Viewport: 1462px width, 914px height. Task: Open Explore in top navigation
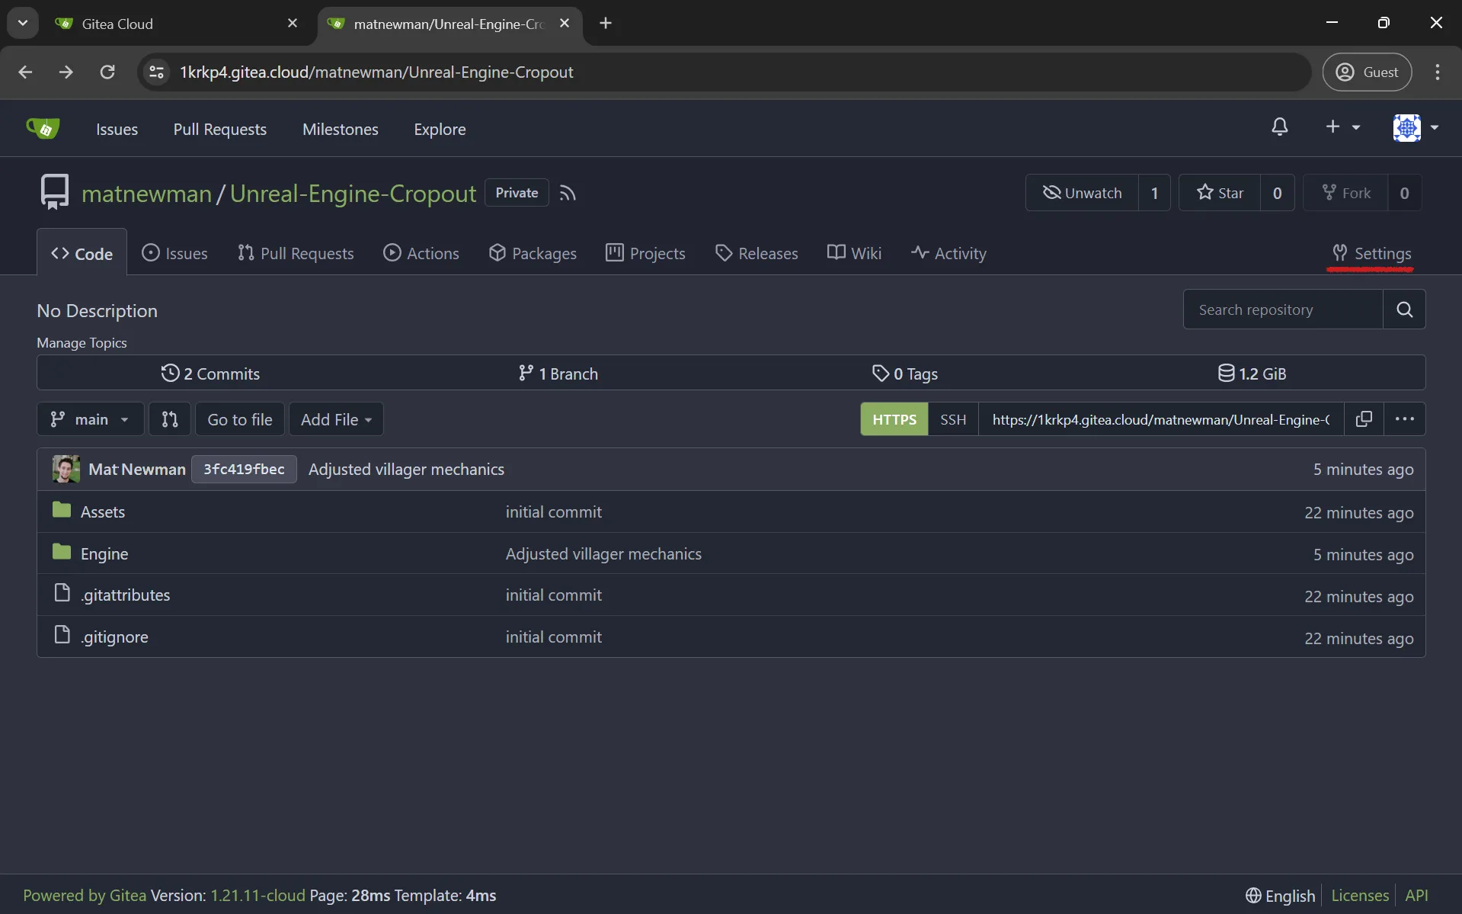tap(440, 129)
